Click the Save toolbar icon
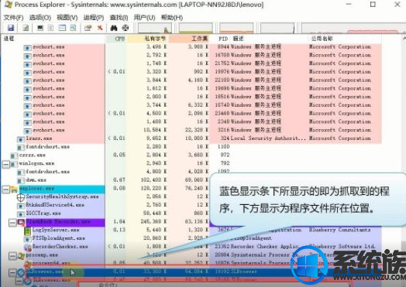The image size is (406, 287). point(11,28)
